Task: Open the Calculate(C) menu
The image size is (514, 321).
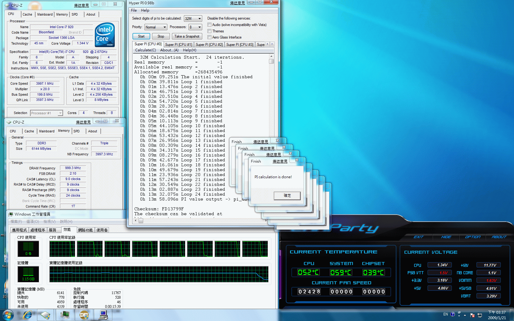Action: (146, 50)
